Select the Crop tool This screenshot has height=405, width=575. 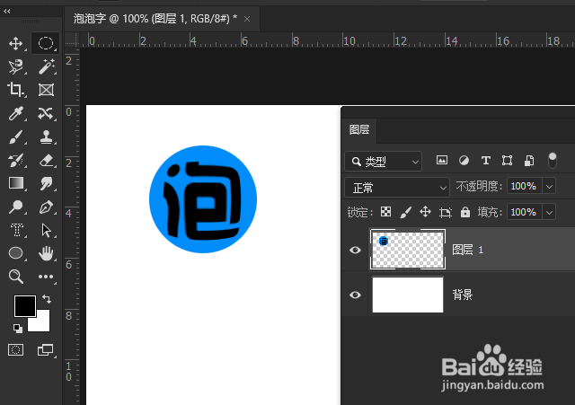(x=16, y=90)
